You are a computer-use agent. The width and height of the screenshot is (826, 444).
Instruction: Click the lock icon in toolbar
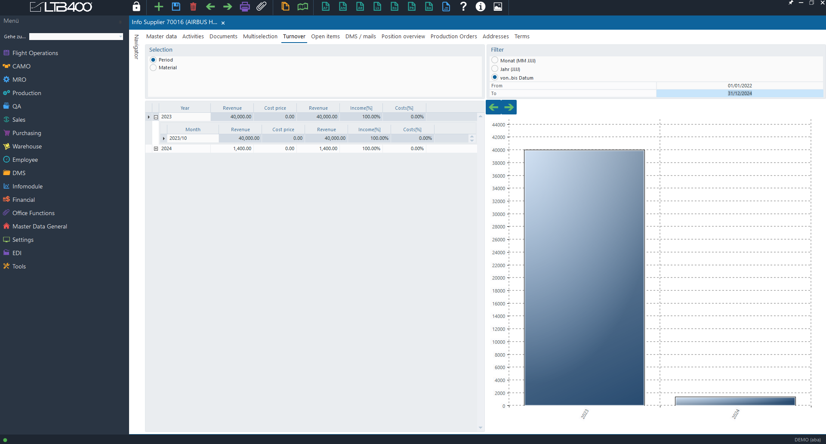point(136,6)
